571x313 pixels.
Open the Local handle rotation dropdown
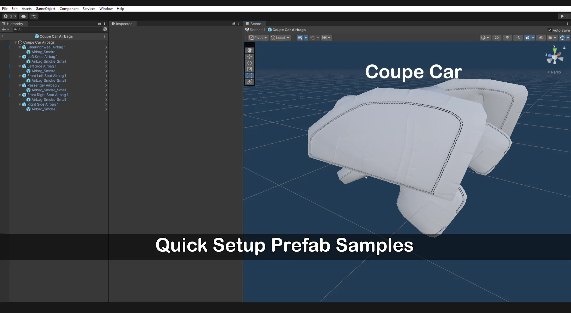point(280,38)
